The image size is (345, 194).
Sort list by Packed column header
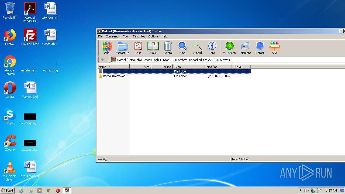tap(162, 67)
